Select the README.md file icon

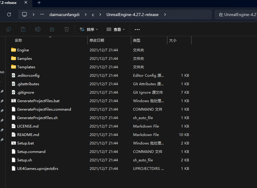[14, 135]
